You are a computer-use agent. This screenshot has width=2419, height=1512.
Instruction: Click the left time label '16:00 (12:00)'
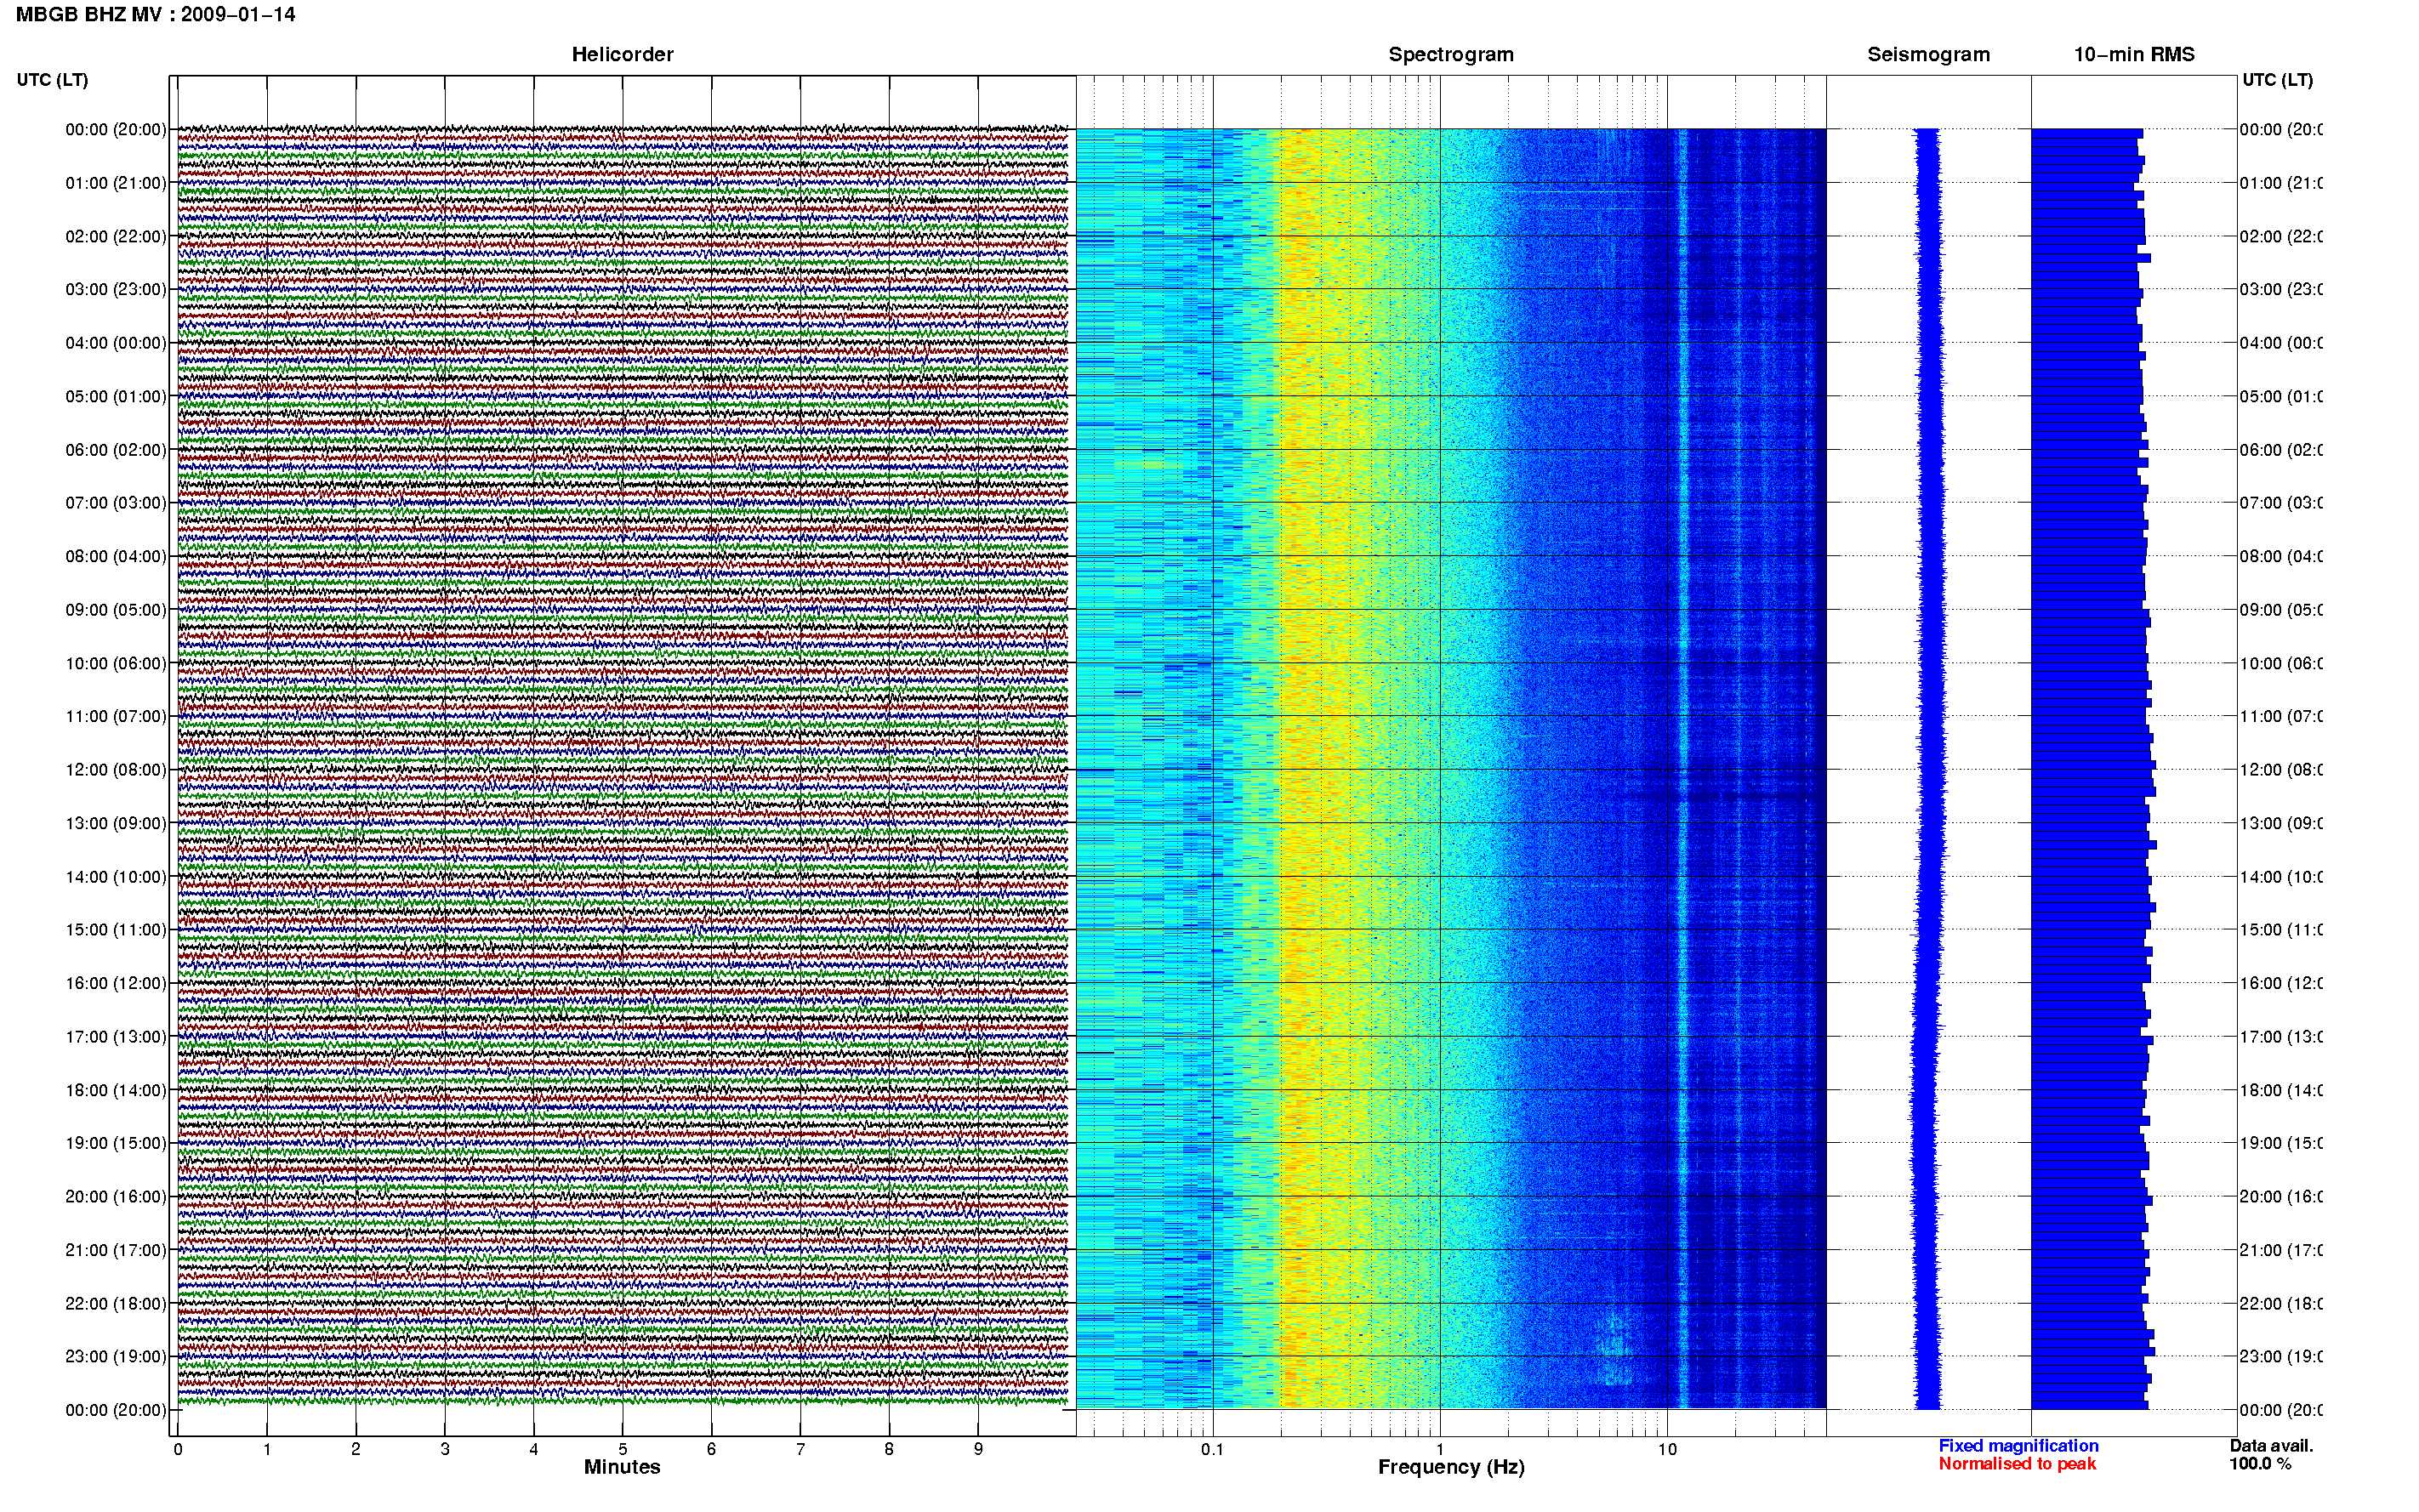pos(116,983)
